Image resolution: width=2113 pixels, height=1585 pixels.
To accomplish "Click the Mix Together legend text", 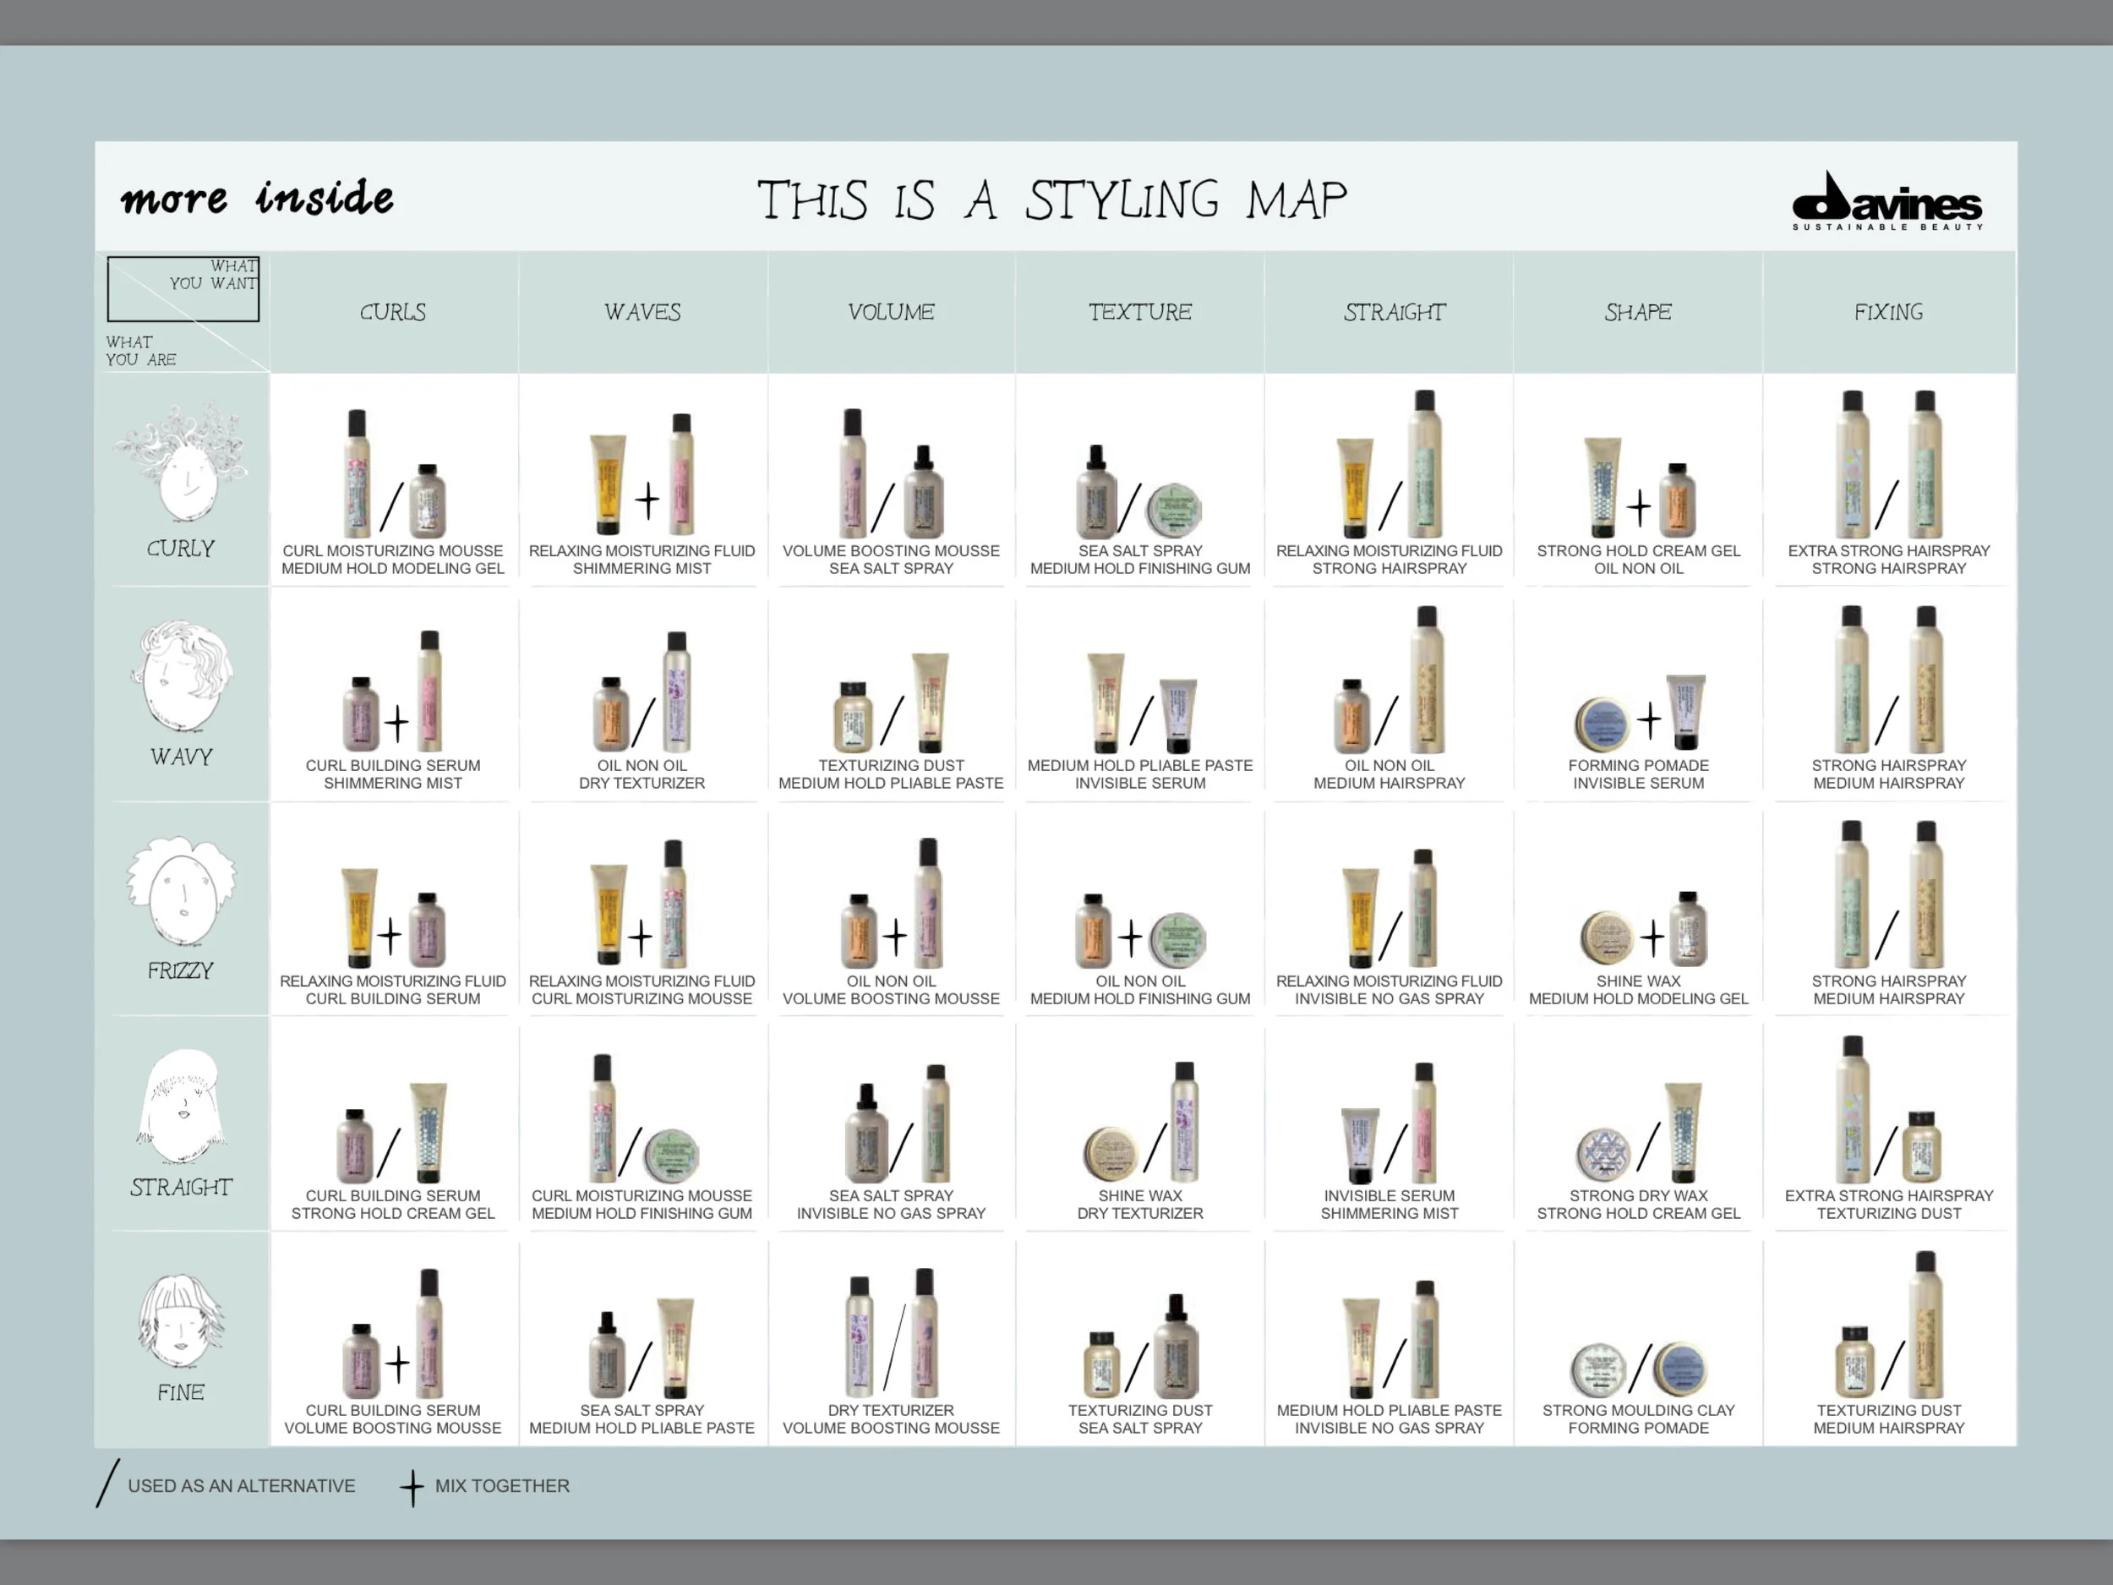I will [502, 1487].
